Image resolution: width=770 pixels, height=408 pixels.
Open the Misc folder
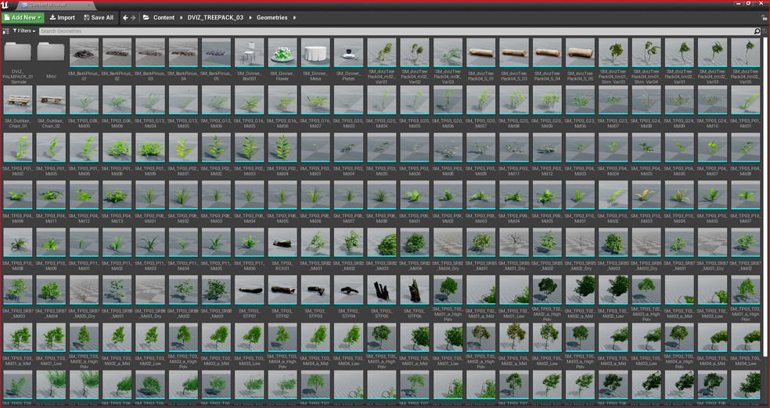pyautogui.click(x=51, y=52)
